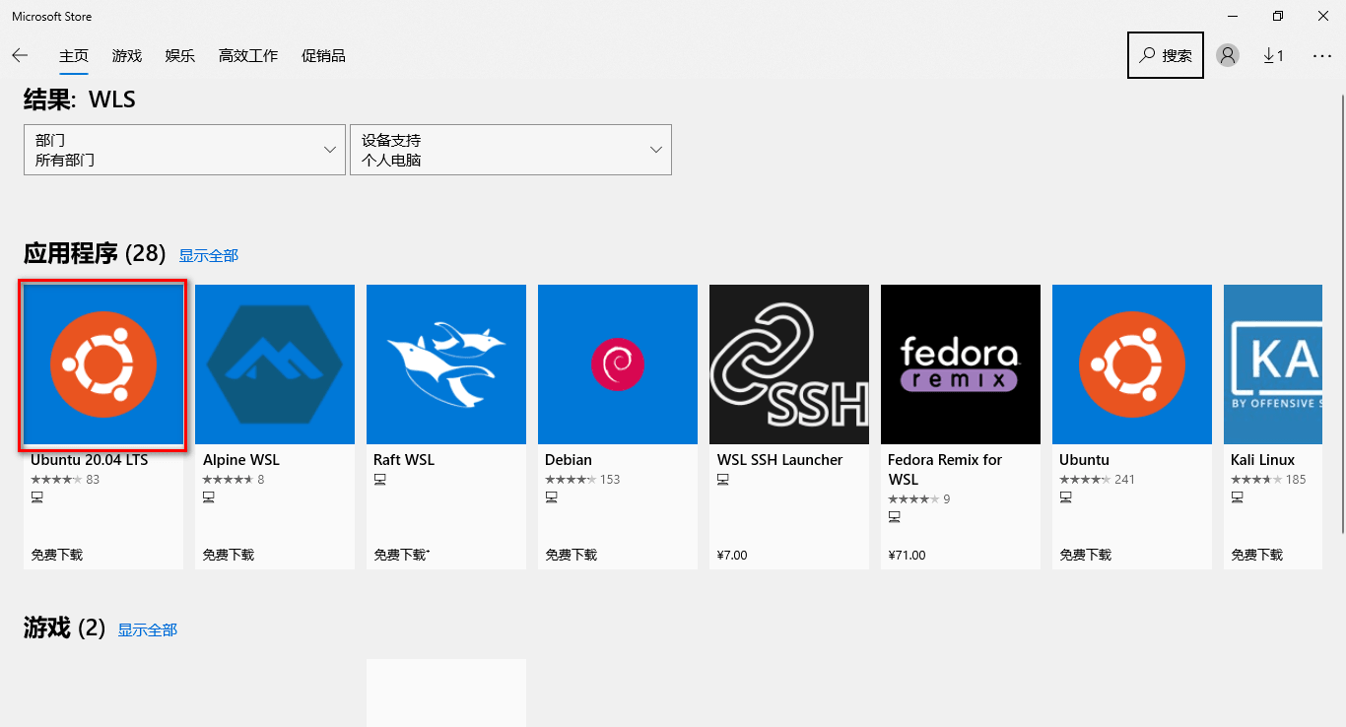Expand the 部门 filter dropdown
Viewport: 1346px width, 727px height.
click(184, 150)
